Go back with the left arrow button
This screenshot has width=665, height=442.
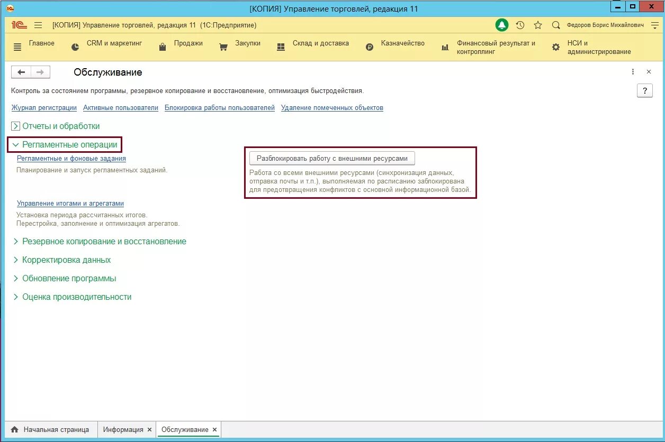coord(21,72)
